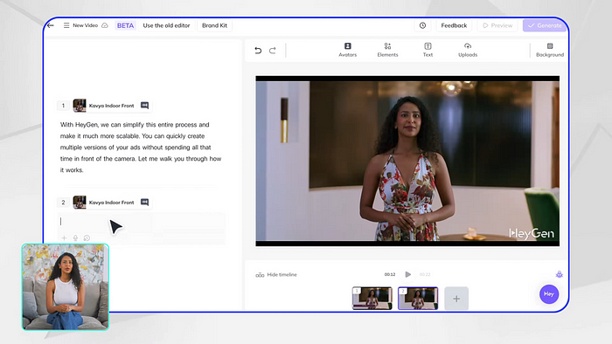This screenshot has width=612, height=344.
Task: Click the scene number 1 badge
Action: [x=63, y=106]
